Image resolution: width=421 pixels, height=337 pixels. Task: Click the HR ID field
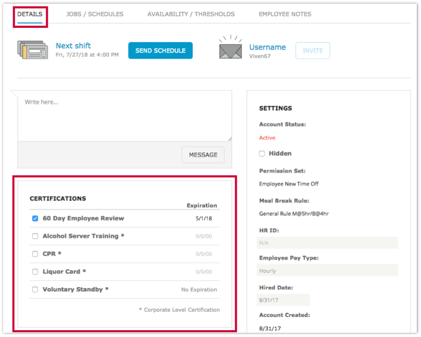(x=328, y=243)
